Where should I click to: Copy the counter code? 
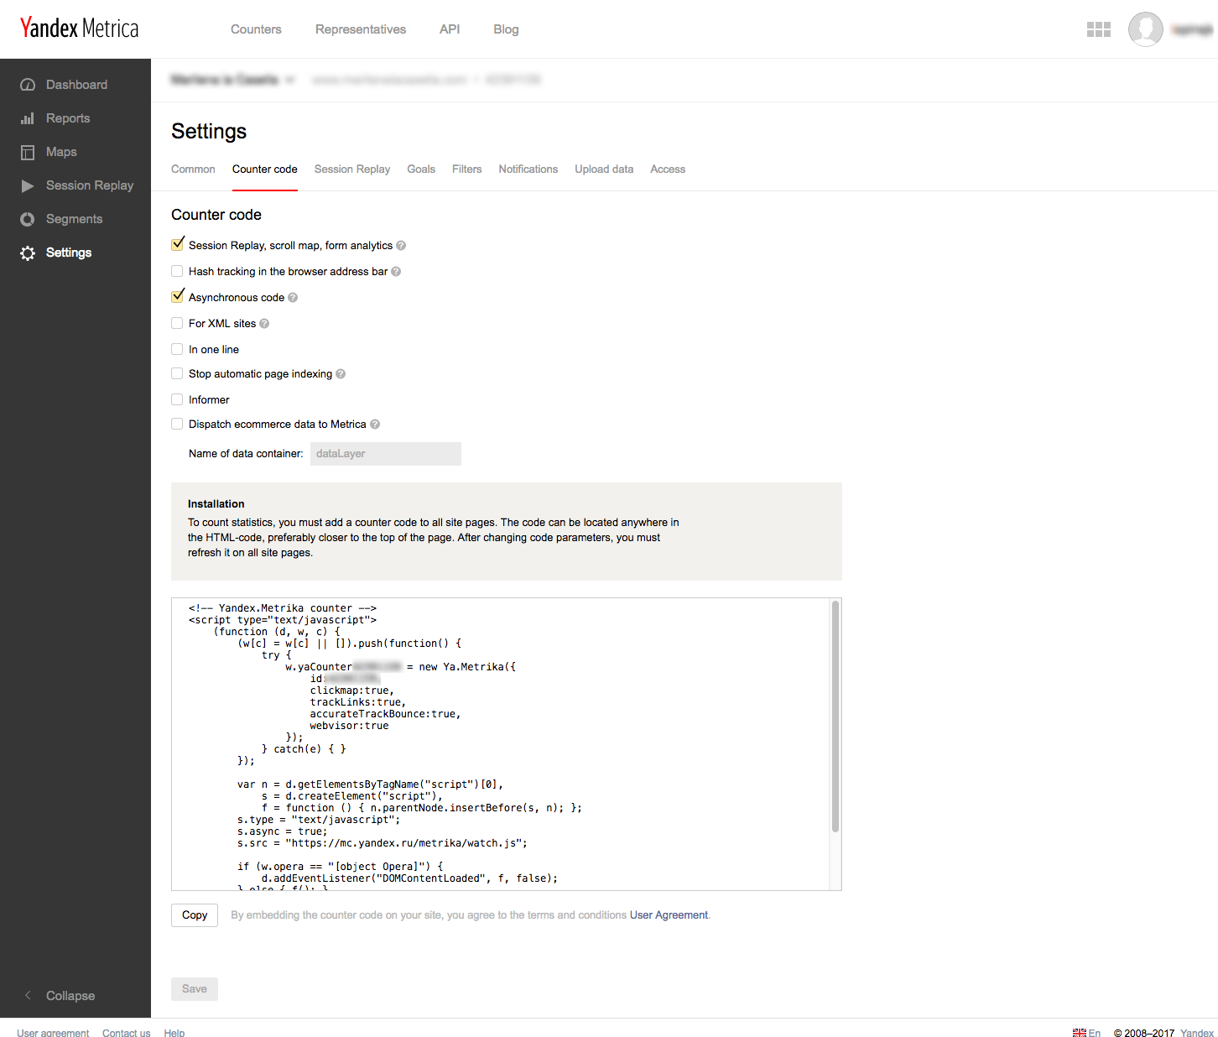pos(195,915)
